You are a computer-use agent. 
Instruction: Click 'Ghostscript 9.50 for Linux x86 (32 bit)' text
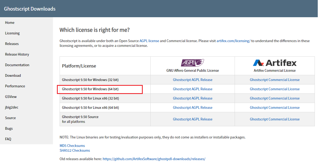pyautogui.click(x=91, y=98)
